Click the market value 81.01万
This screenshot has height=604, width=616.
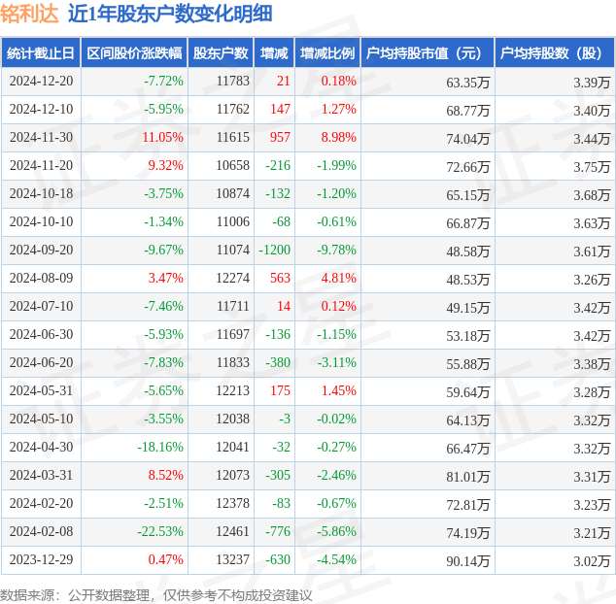pyautogui.click(x=468, y=477)
